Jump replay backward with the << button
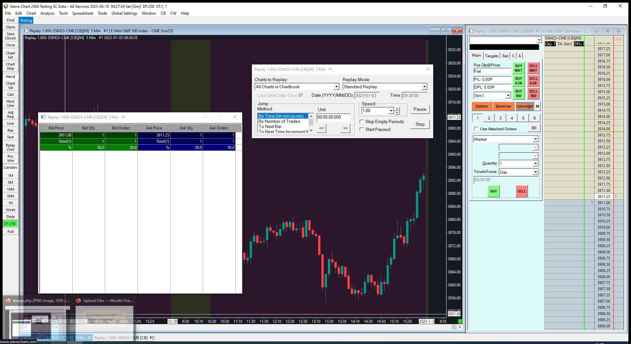The image size is (631, 344). coord(321,128)
